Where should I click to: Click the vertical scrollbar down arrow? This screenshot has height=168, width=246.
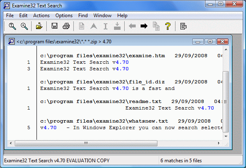[x=226, y=137]
